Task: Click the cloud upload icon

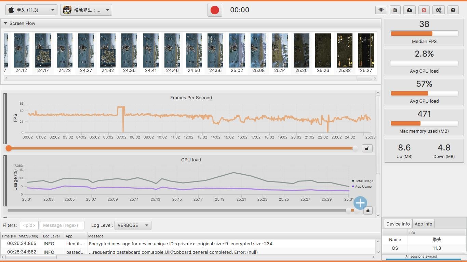Action: point(410,10)
